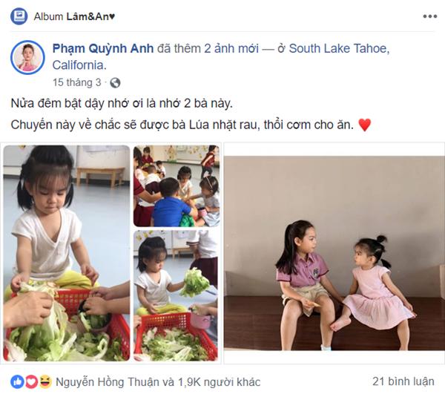Open the photo of two girls sitting
Screen dimensions: 445x397
pyautogui.click(x=334, y=253)
